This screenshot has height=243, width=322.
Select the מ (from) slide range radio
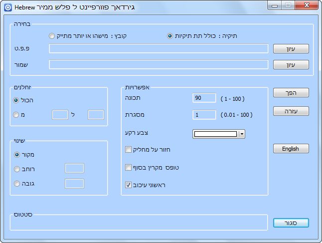pos(16,115)
